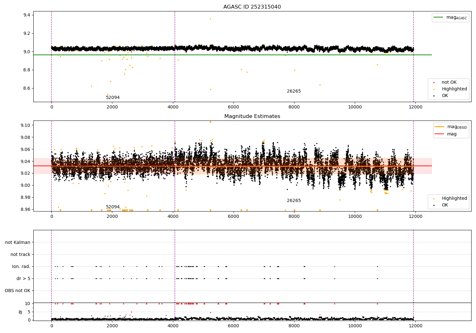Click the orange mag OBSID line sample in legend
The height and width of the screenshot is (333, 476).
coord(439,127)
